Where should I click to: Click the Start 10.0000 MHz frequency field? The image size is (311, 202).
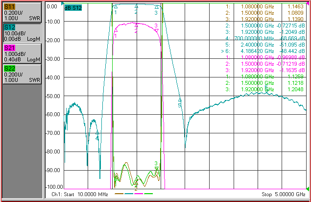click(80, 194)
